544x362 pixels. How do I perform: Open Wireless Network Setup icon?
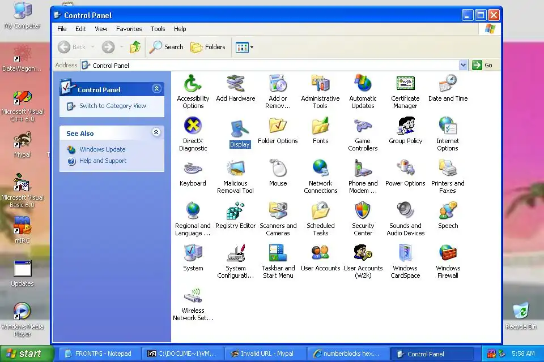coord(193,295)
